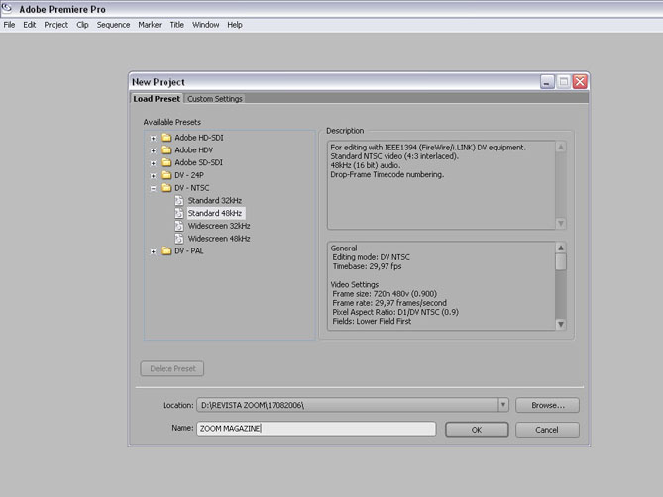663x497 pixels.
Task: Open the Location path dropdown
Action: 503,405
